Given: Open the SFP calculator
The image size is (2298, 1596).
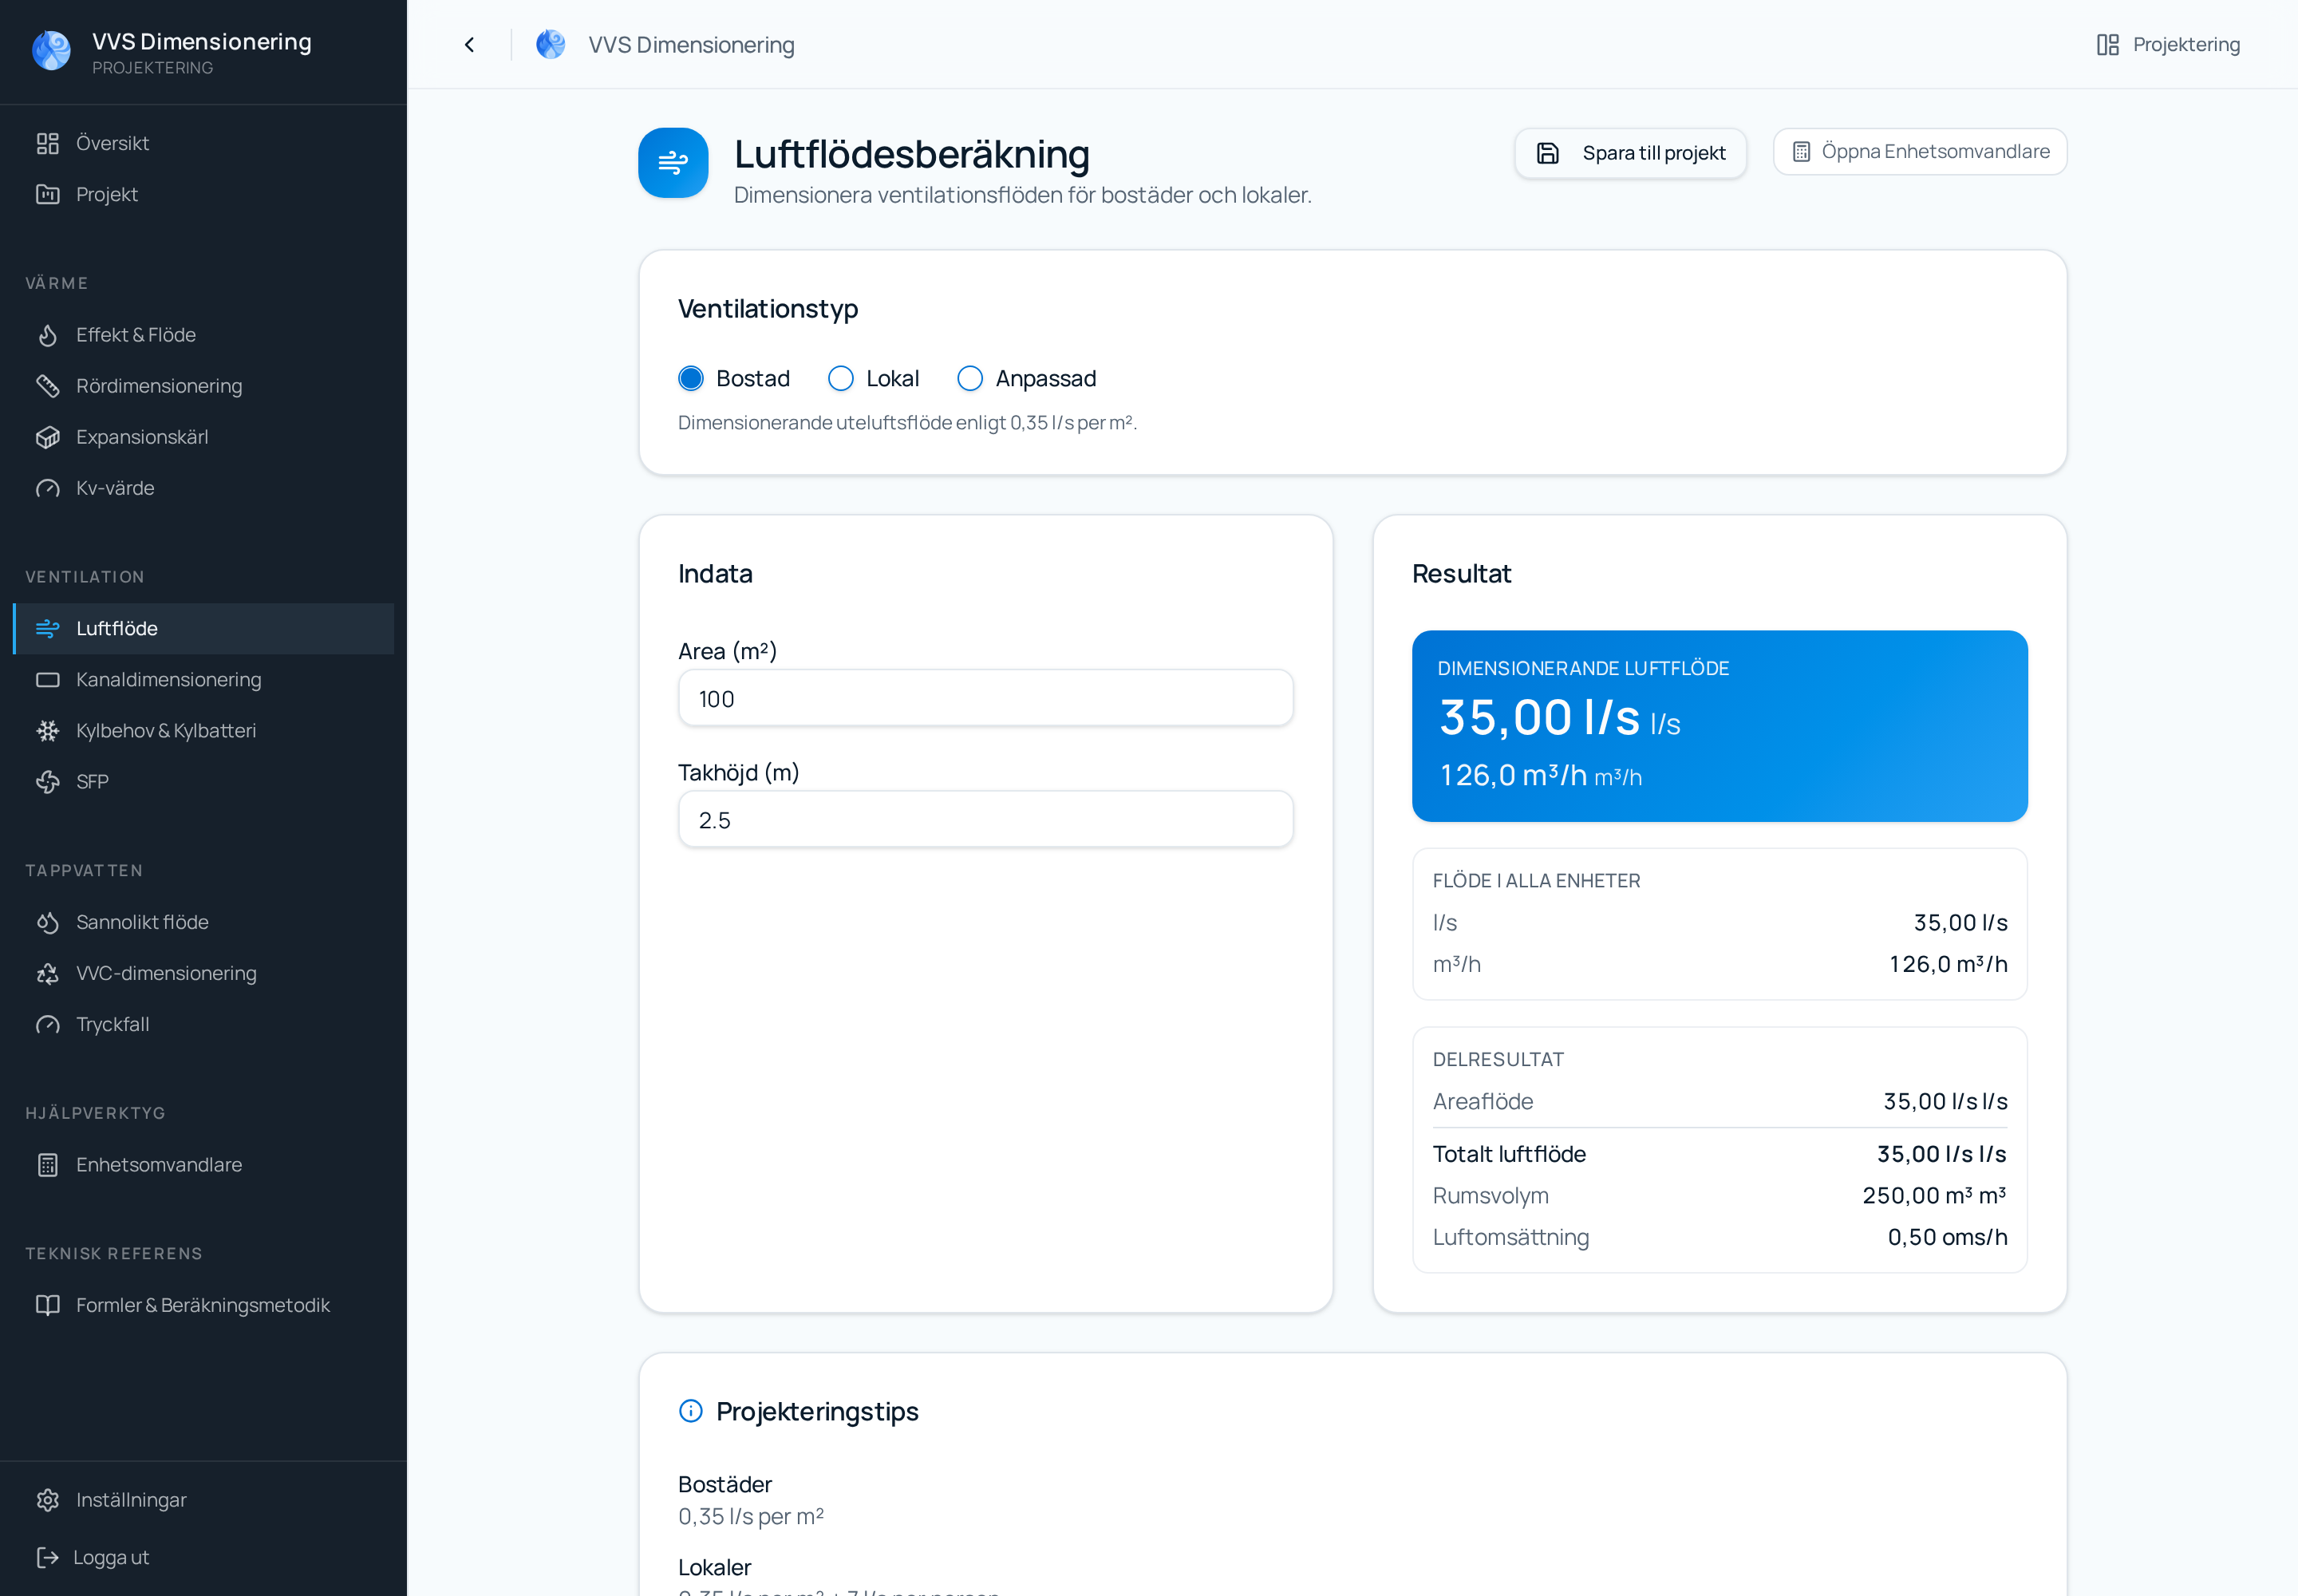Looking at the screenshot, I should 203,782.
